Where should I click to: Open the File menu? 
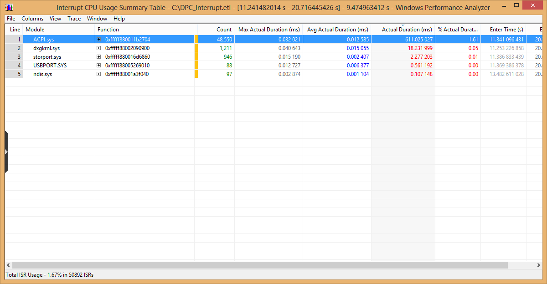pyautogui.click(x=11, y=19)
